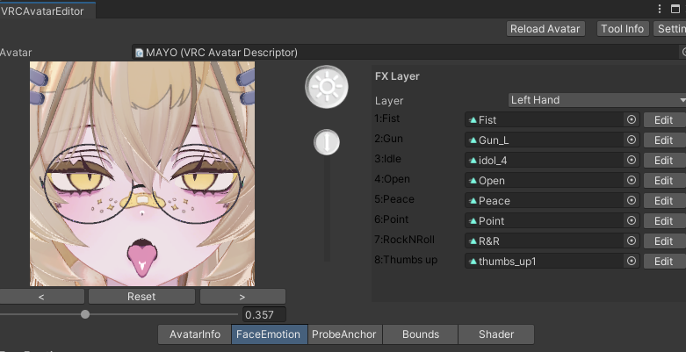Open object picker for Open animation

click(x=632, y=180)
